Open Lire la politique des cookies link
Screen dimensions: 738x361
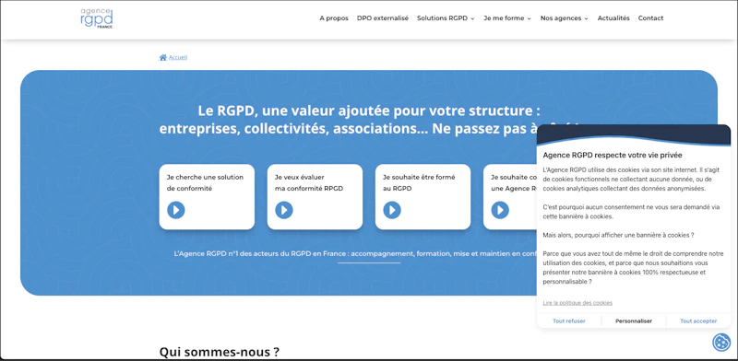[x=577, y=303]
